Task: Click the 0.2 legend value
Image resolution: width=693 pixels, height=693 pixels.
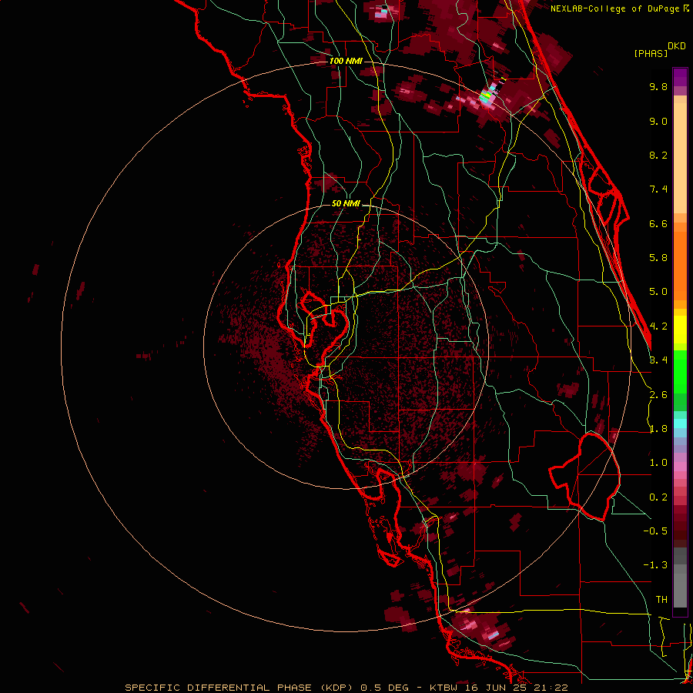Action: 658,497
